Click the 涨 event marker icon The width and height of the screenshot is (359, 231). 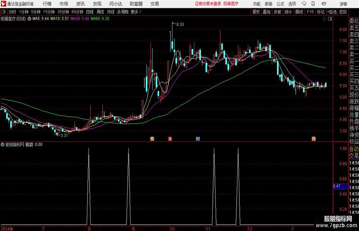point(170,138)
